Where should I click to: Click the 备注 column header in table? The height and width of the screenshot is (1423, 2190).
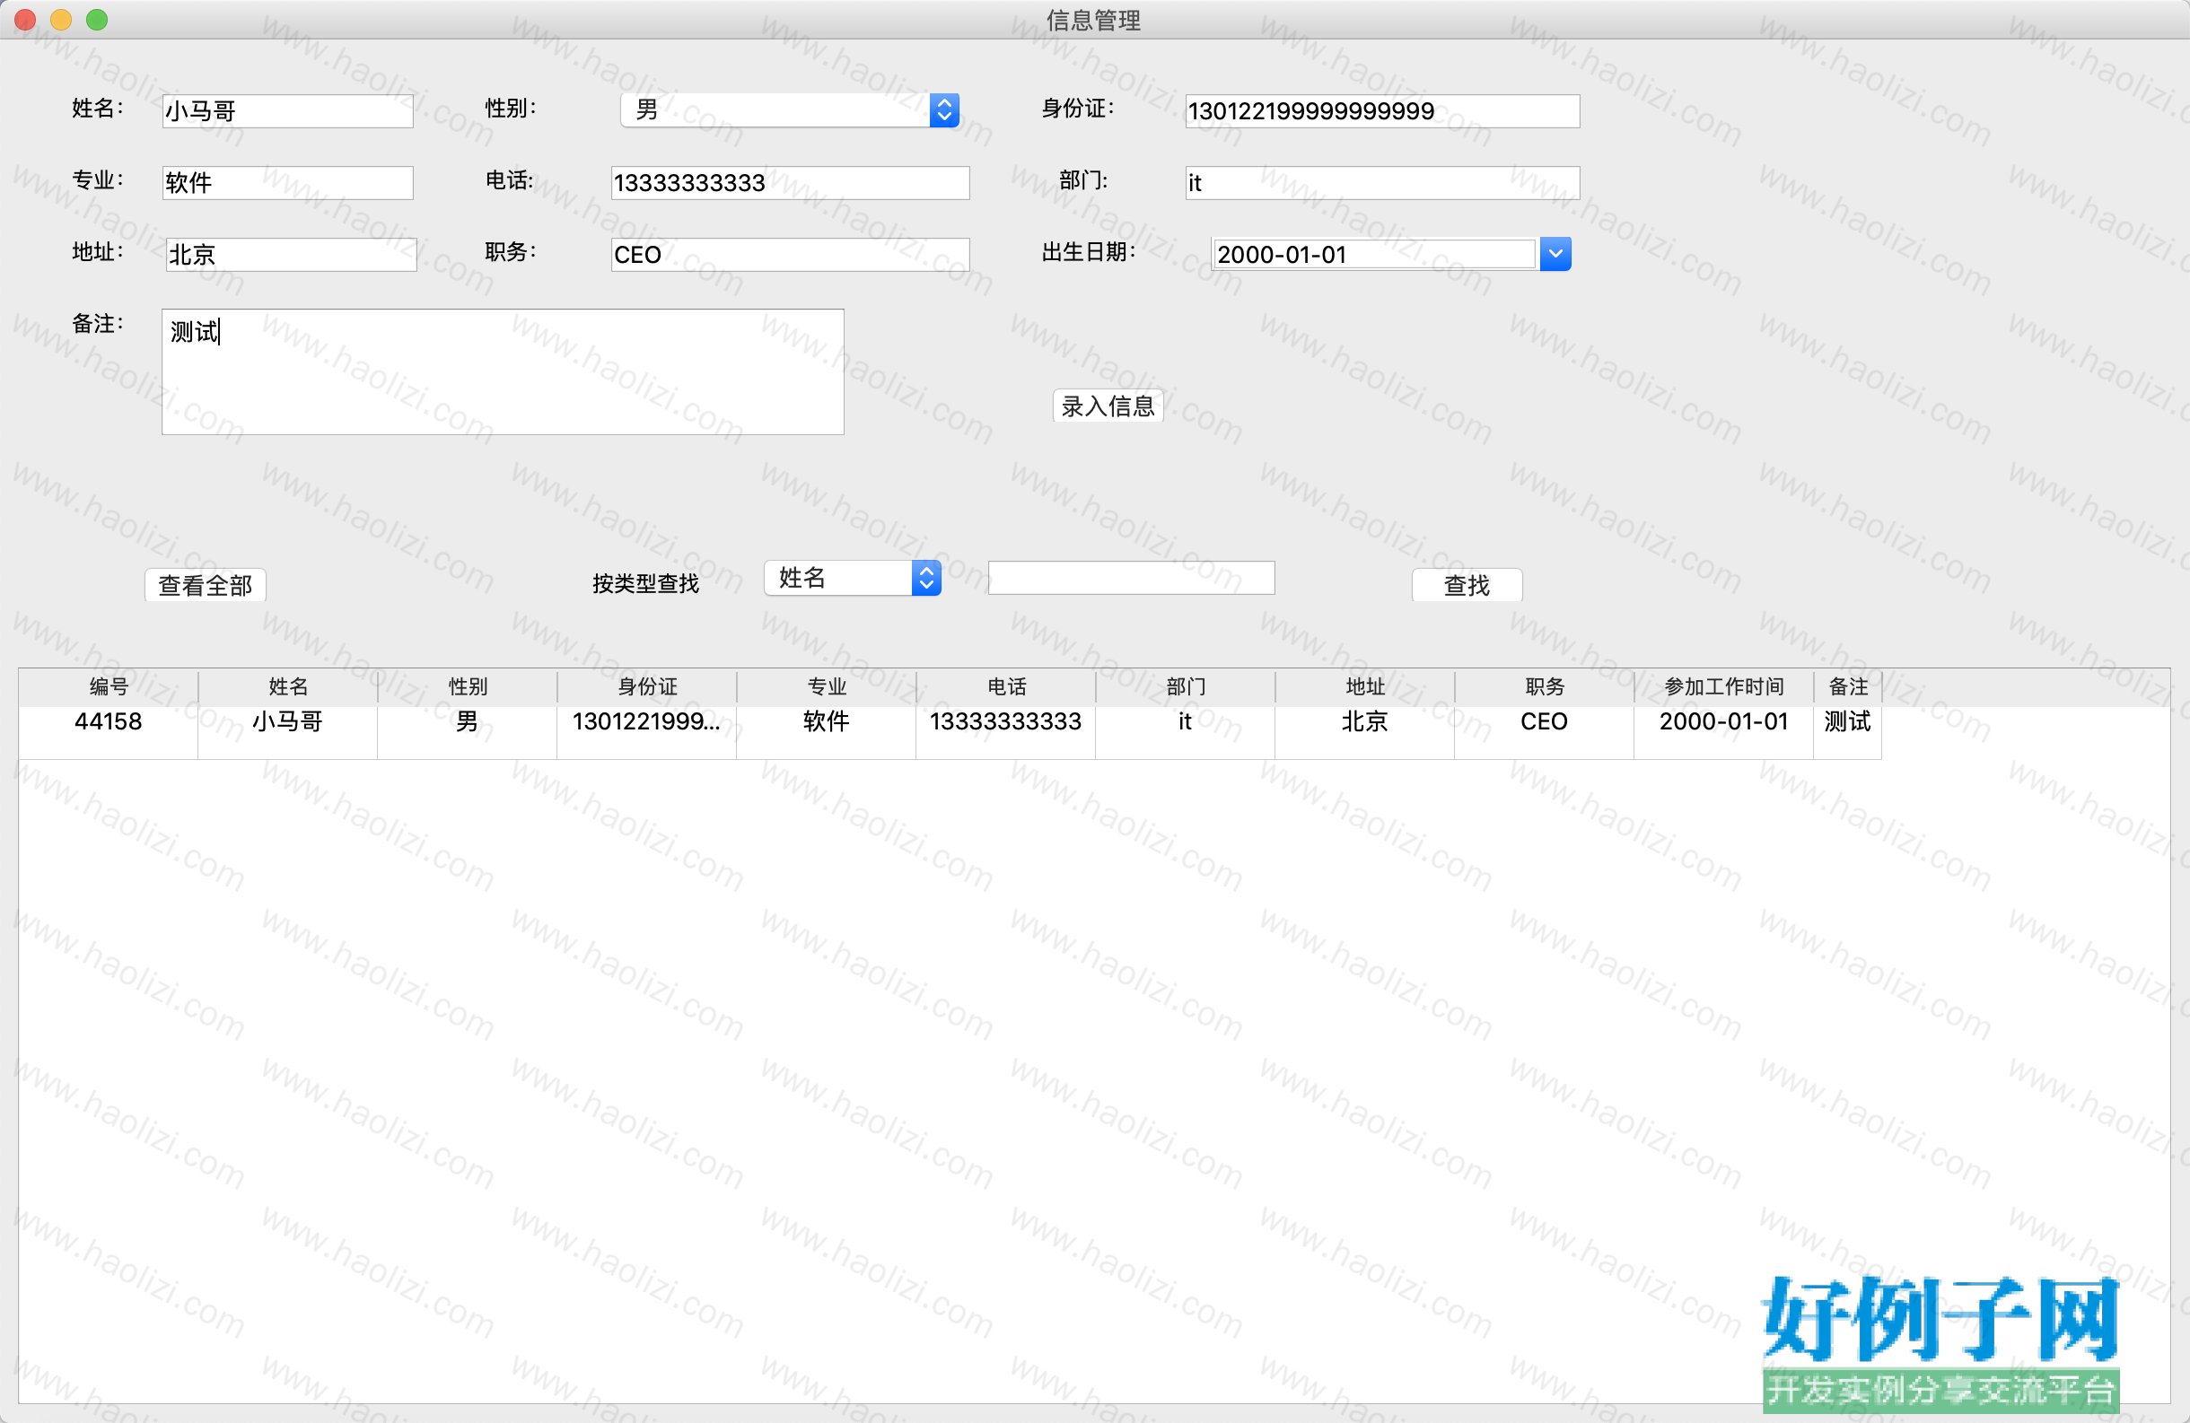tap(1848, 687)
